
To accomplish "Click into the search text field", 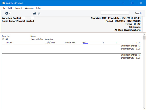I will click(x=115, y=13).
